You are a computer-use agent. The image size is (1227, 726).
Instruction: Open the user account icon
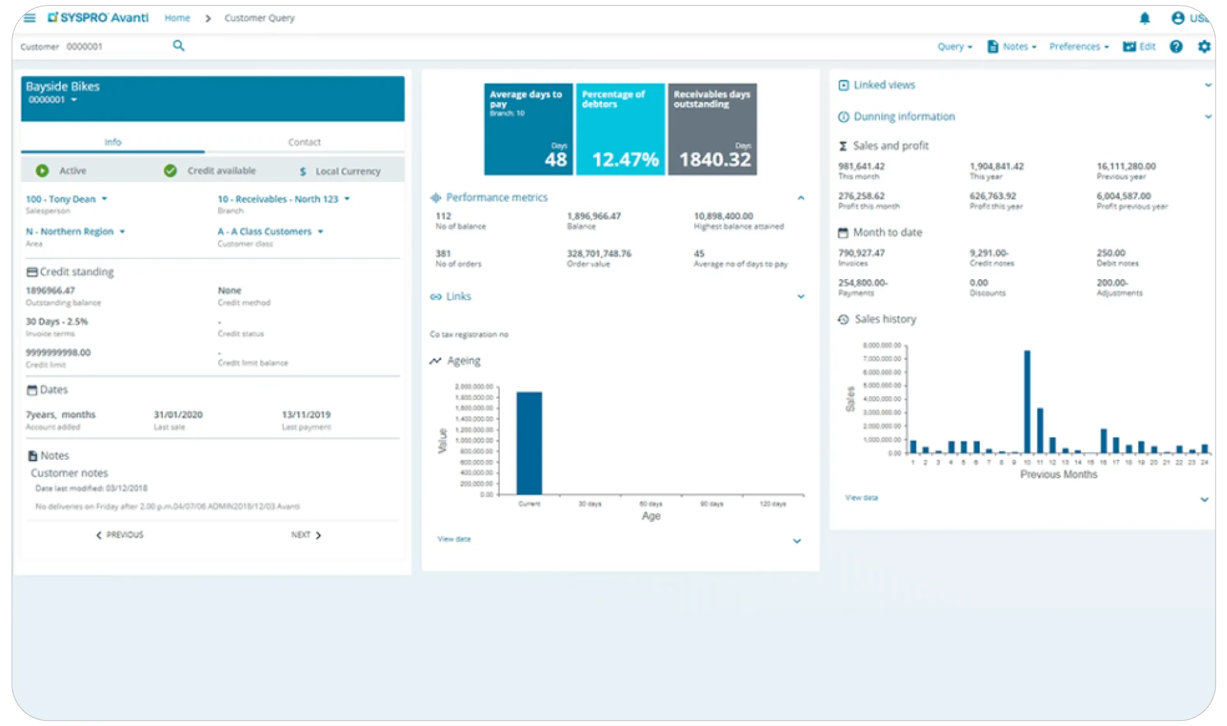(1177, 18)
